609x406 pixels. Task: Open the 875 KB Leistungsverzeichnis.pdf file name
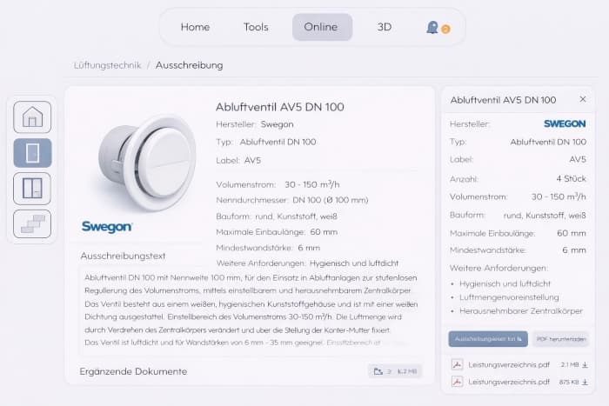[509, 382]
